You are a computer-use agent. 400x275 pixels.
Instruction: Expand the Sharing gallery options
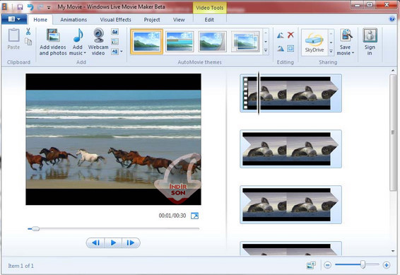(x=331, y=52)
